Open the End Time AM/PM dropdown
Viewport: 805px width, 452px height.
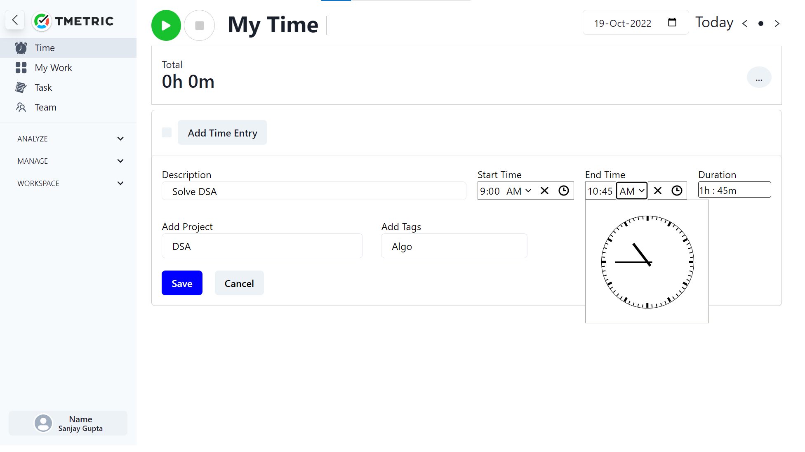[x=631, y=191]
